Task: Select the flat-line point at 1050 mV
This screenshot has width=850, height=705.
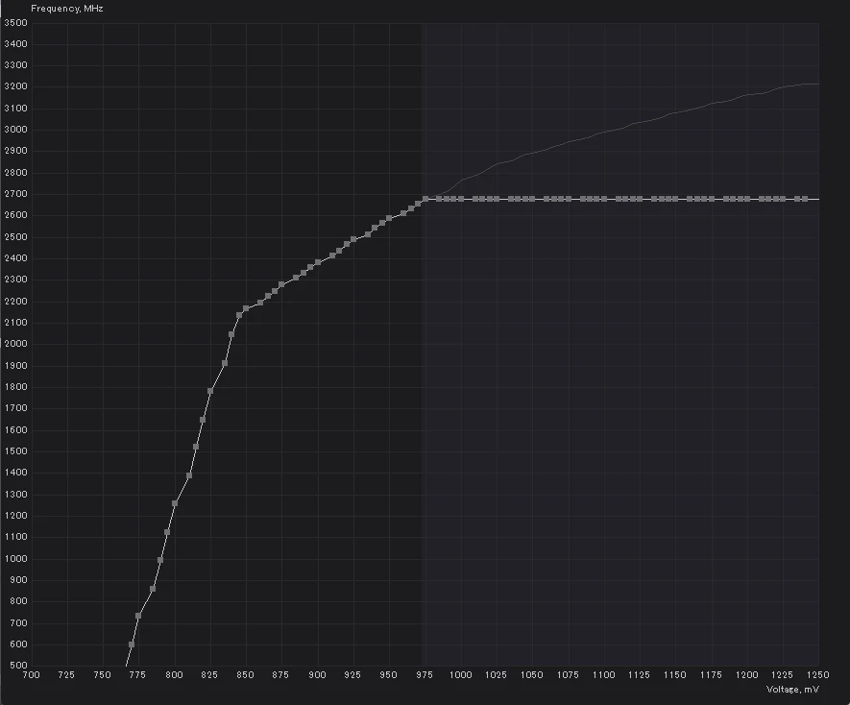Action: coord(532,199)
